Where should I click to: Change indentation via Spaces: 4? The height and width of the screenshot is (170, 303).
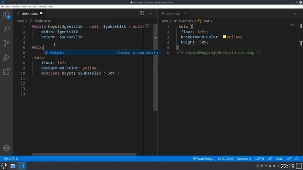(x=244, y=159)
